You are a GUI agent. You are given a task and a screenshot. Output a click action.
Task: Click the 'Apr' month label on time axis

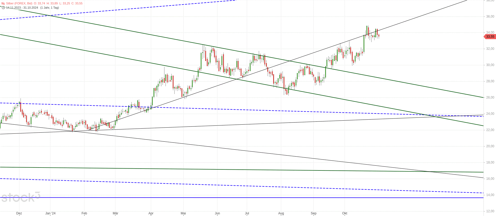pos(151,213)
